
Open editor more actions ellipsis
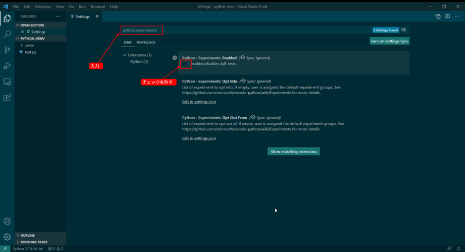[x=457, y=16]
